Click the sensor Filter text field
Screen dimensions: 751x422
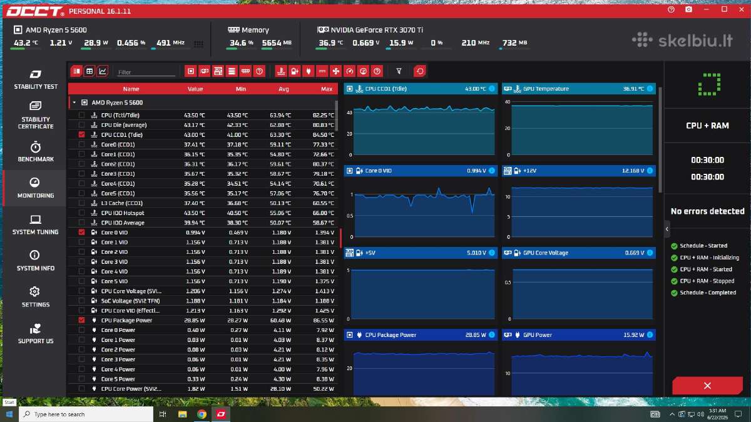click(146, 73)
